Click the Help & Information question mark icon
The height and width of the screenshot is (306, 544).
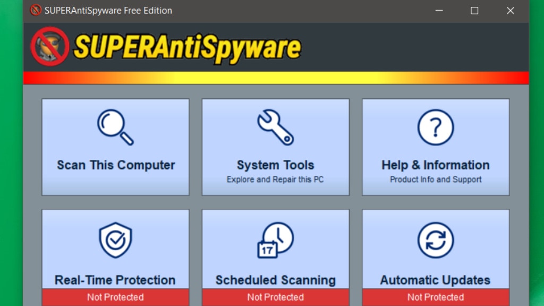(435, 127)
